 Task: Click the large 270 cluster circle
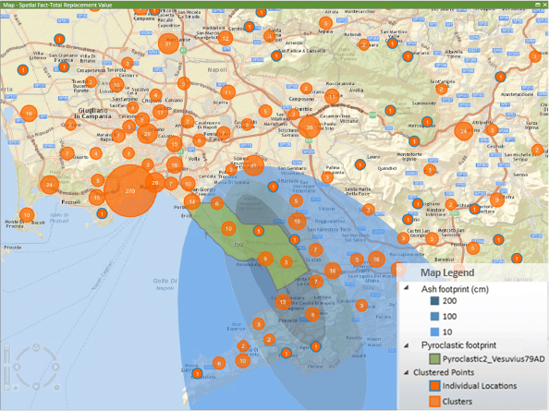130,191
